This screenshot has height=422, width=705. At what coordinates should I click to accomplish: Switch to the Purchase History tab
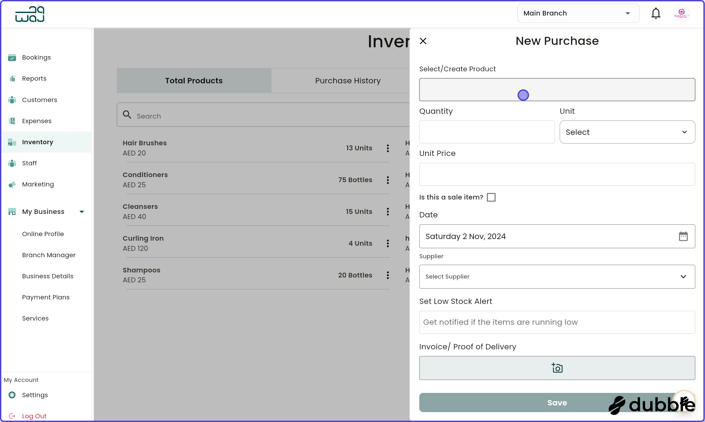click(348, 81)
